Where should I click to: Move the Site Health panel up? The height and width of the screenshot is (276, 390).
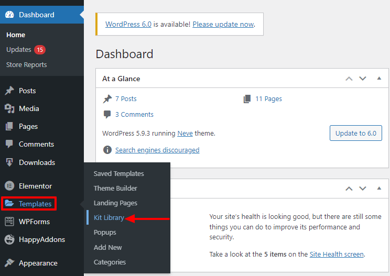(349, 189)
